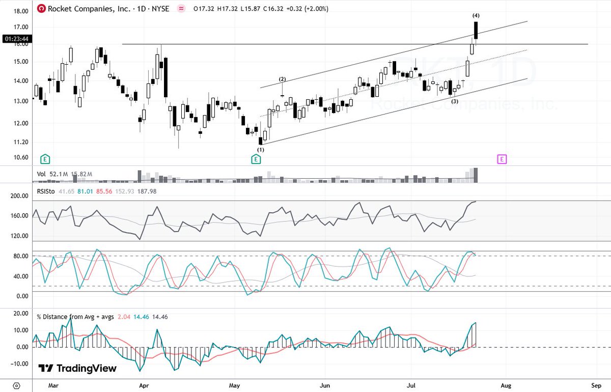611x392 pixels.
Task: Click the 160.00 RSI axis label
Action: [x=19, y=216]
